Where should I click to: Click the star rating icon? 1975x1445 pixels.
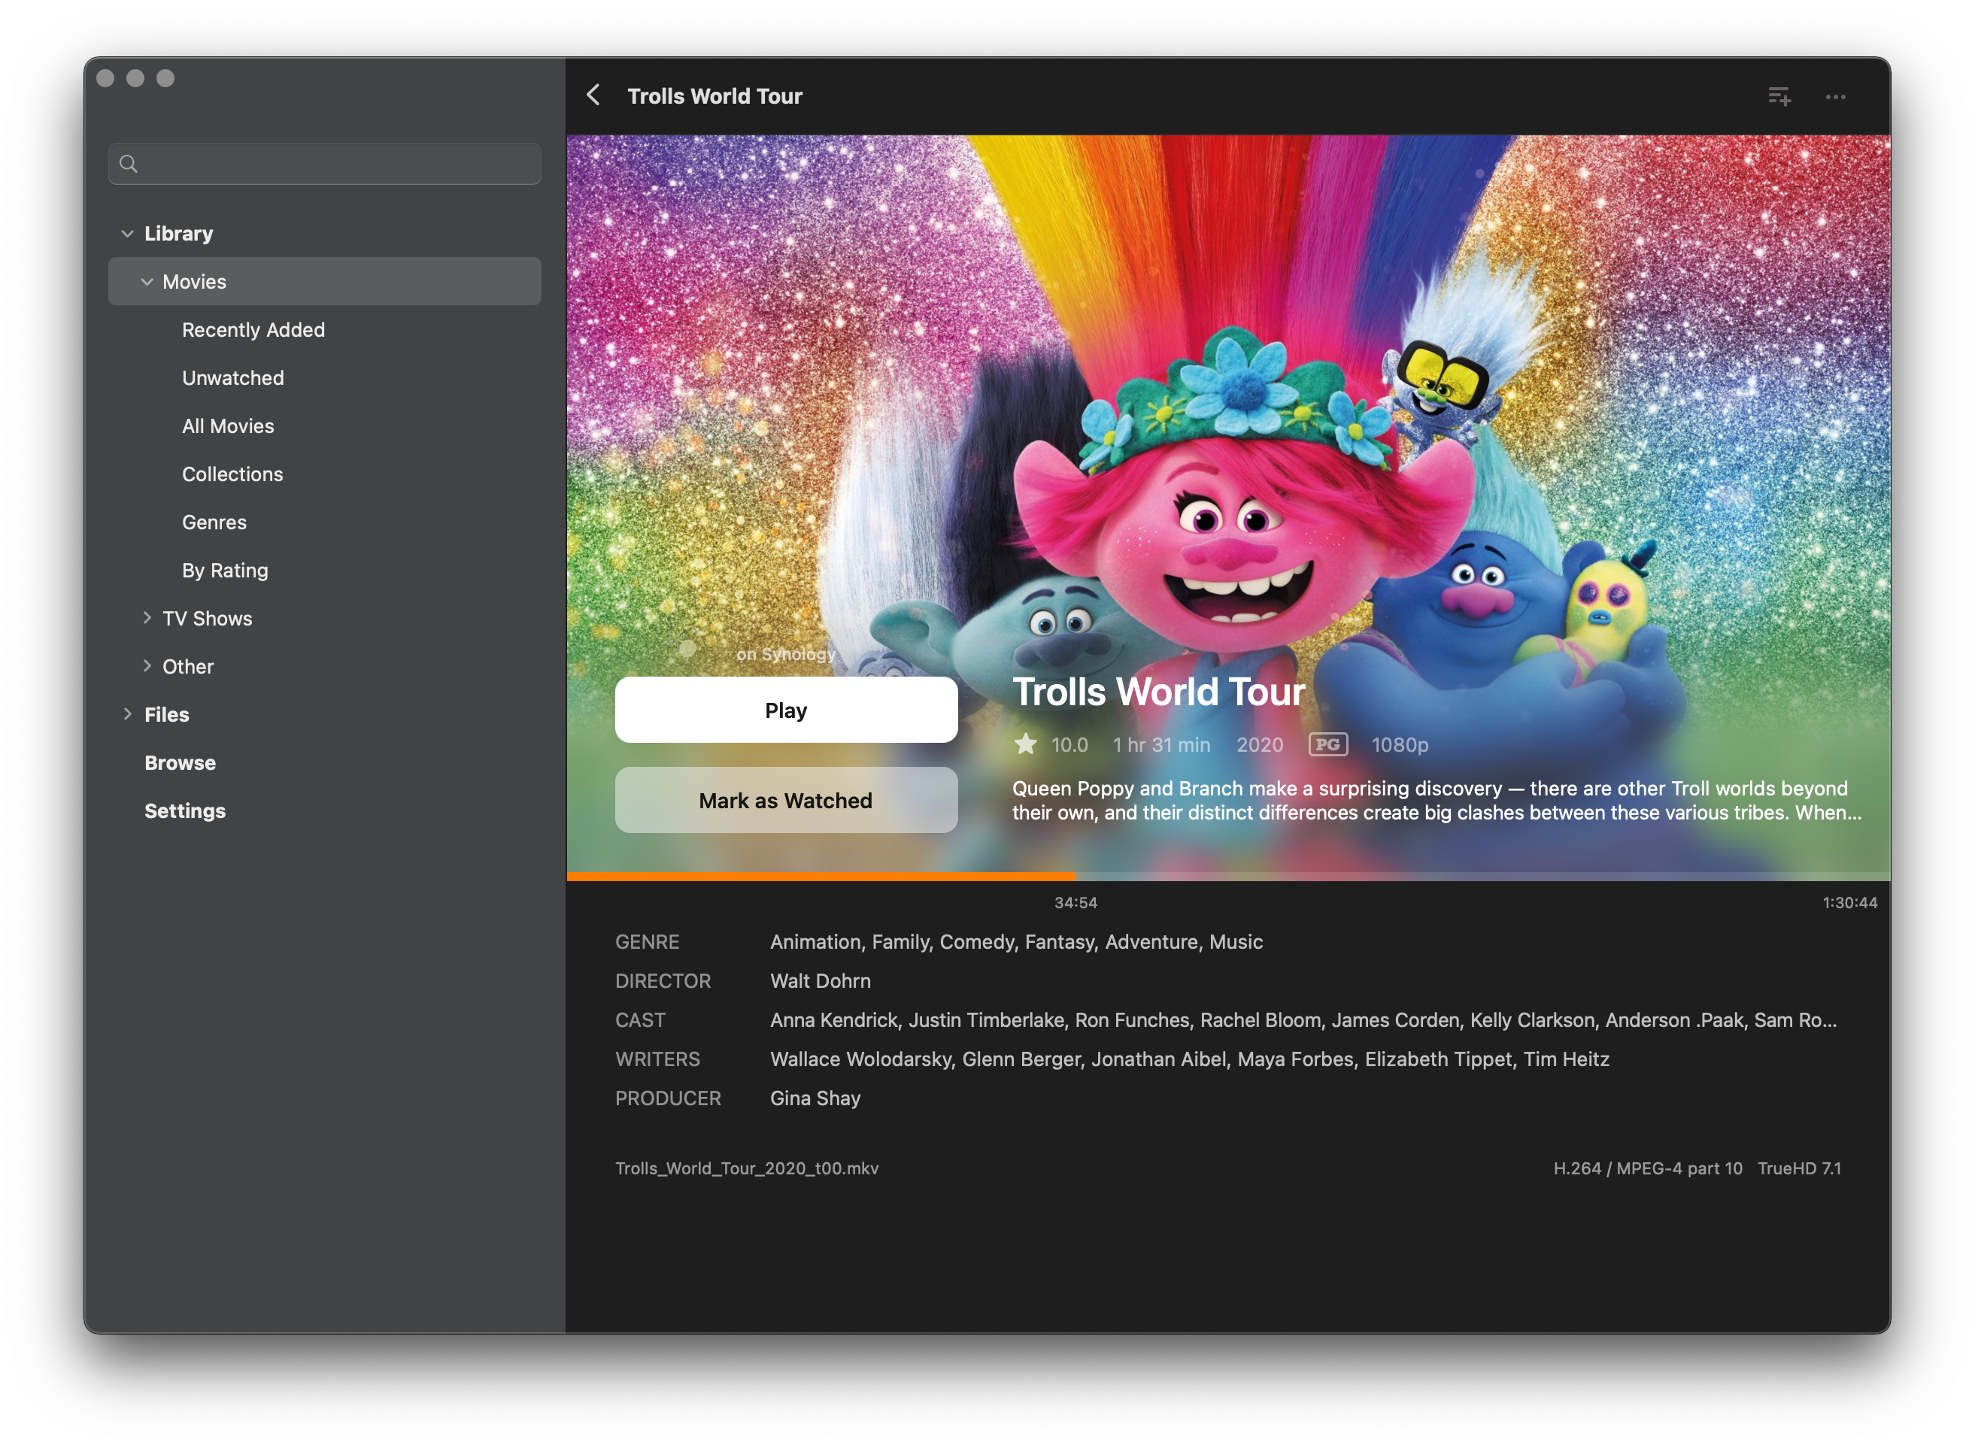coord(1026,744)
